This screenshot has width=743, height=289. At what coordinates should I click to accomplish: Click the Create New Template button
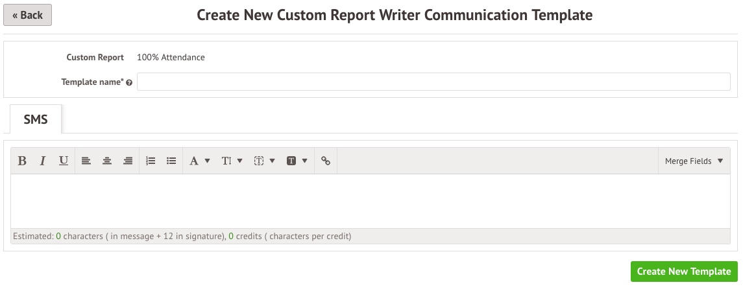pyautogui.click(x=684, y=272)
